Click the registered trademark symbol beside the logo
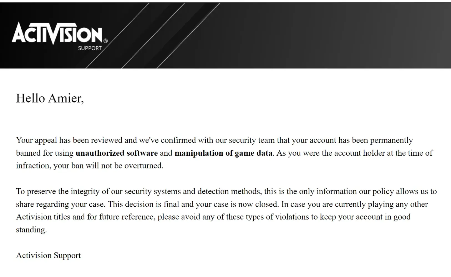The width and height of the screenshot is (451, 277). coord(105,41)
